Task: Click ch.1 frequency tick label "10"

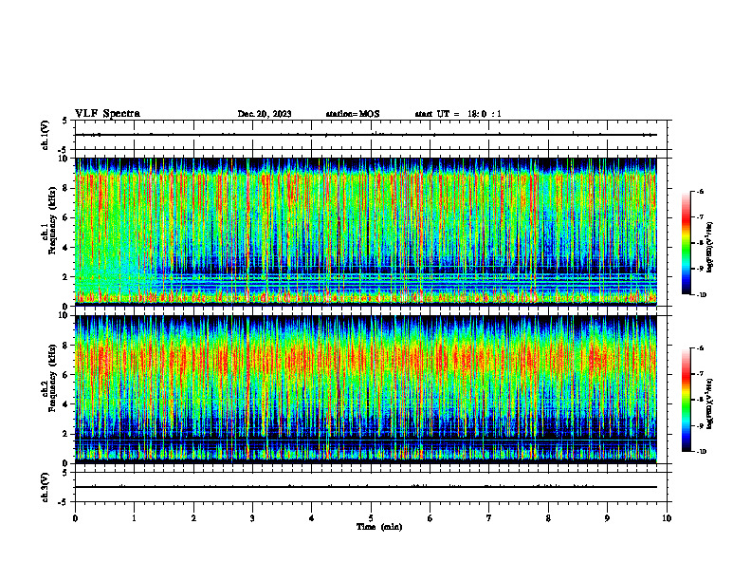Action: pyautogui.click(x=64, y=159)
